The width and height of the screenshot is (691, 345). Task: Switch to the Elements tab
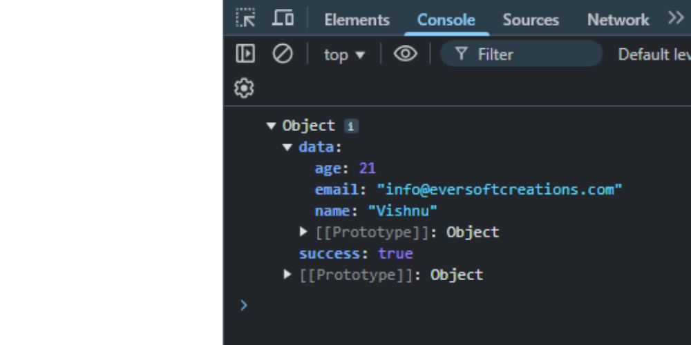pyautogui.click(x=357, y=20)
